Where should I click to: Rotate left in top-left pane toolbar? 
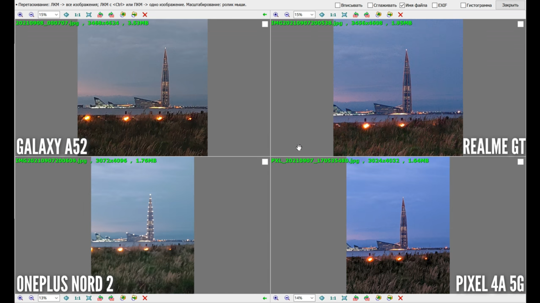click(x=100, y=15)
